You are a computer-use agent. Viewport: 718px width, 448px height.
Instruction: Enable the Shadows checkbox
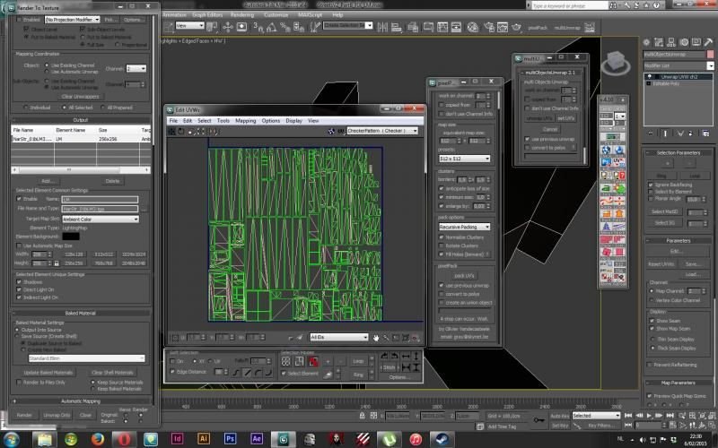point(19,282)
